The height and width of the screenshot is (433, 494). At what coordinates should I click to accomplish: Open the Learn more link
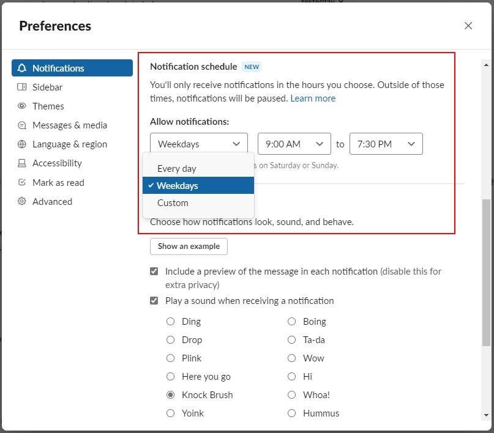[313, 98]
